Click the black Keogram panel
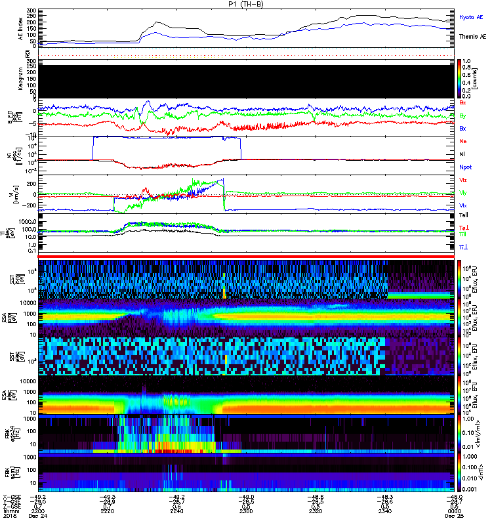This screenshot has height=525, width=492. coord(246,81)
